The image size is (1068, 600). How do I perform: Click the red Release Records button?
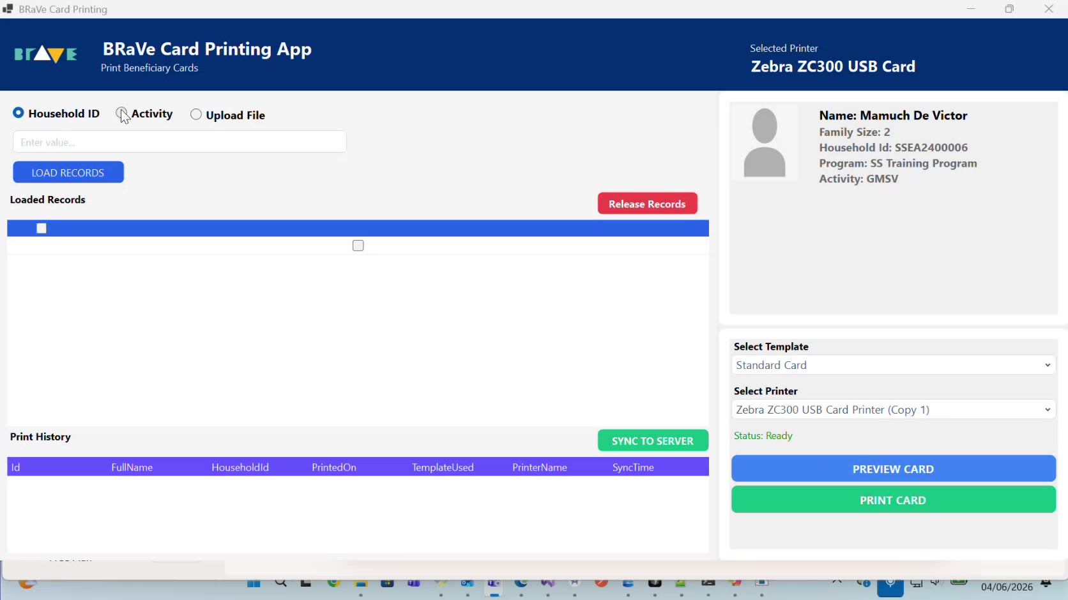[x=647, y=204]
